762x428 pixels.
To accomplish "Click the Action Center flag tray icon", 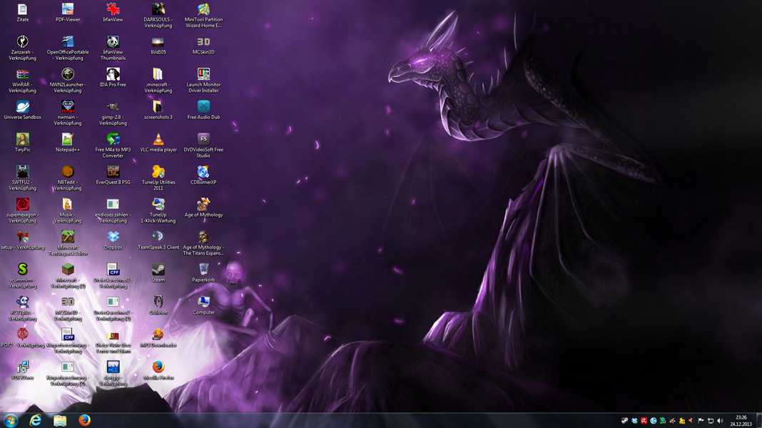I will (701, 421).
